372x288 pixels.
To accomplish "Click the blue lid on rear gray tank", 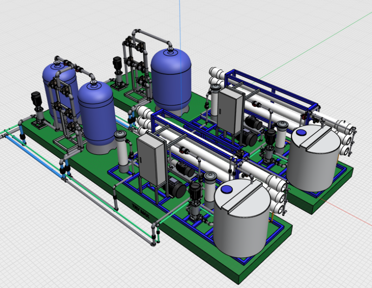I will (x=301, y=132).
